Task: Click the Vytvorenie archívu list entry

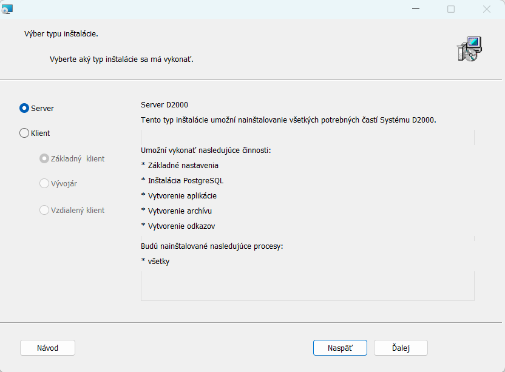Action: tap(176, 211)
